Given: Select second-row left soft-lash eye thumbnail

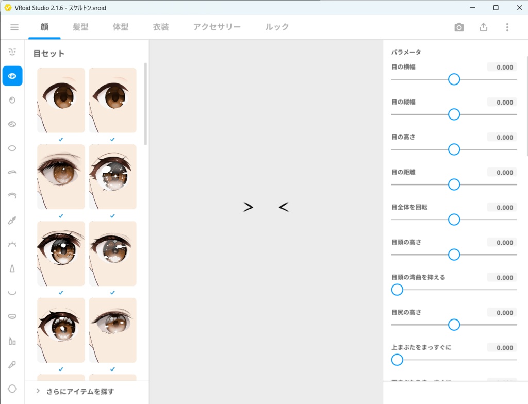Looking at the screenshot, I should pos(61,177).
